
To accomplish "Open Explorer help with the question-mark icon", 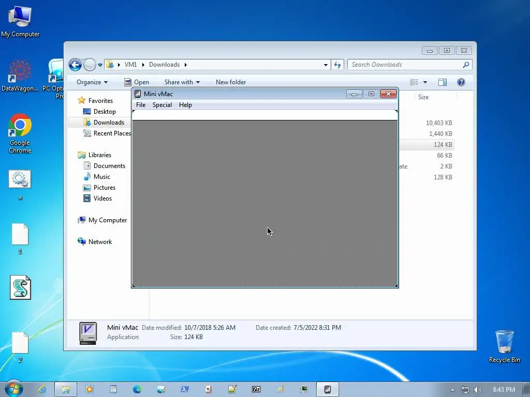I will click(x=461, y=82).
